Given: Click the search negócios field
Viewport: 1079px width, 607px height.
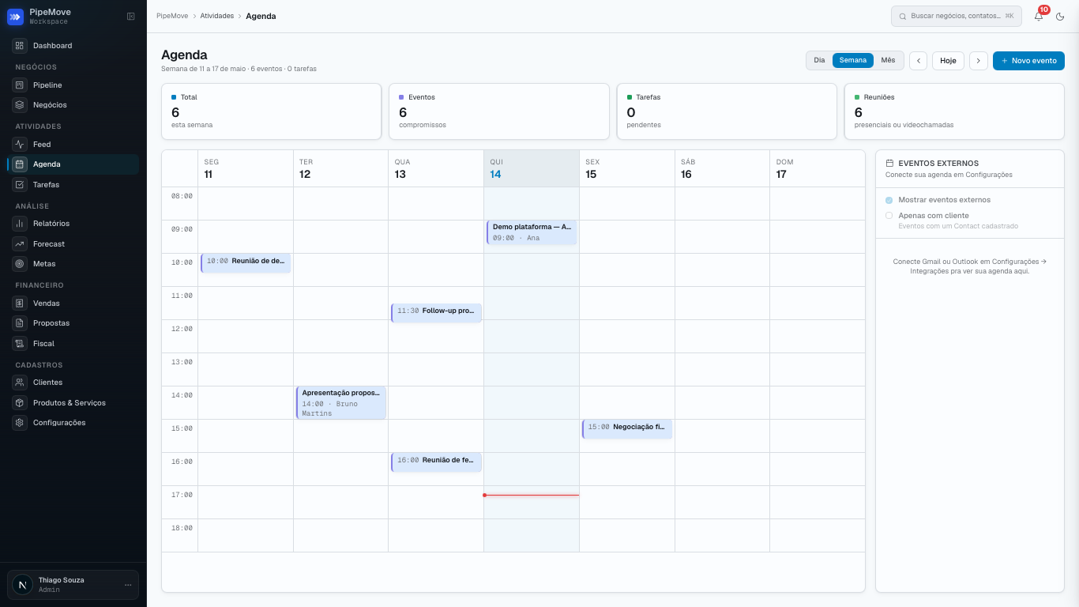Looking at the screenshot, I should click(x=956, y=16).
